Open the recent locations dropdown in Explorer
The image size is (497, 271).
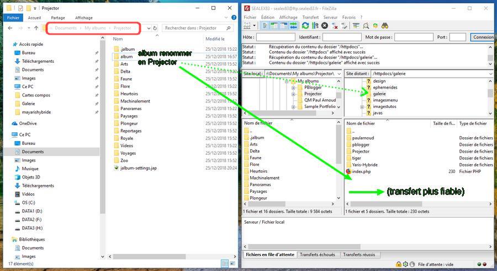[x=29, y=28]
